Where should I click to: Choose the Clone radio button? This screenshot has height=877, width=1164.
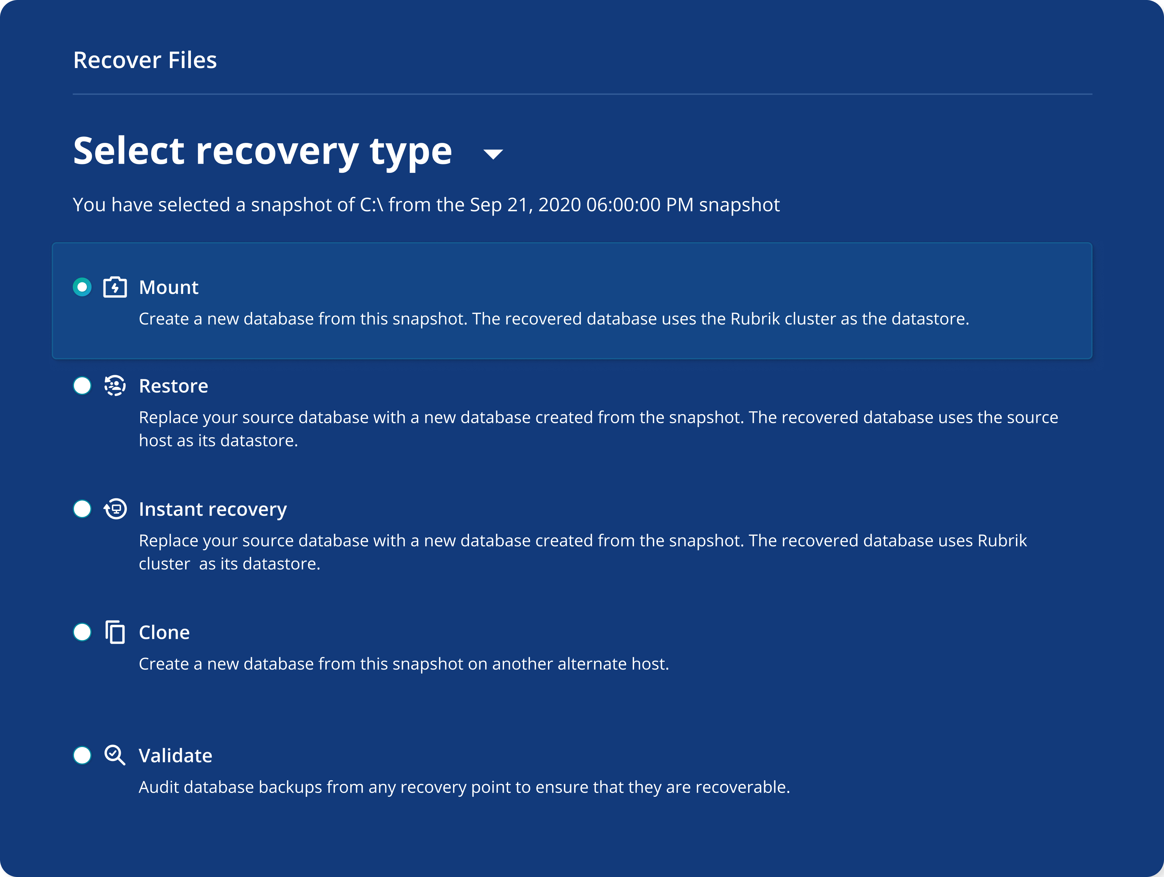click(x=82, y=632)
